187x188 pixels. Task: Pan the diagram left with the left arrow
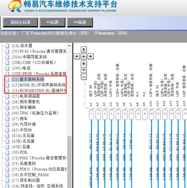pyautogui.click(x=77, y=56)
